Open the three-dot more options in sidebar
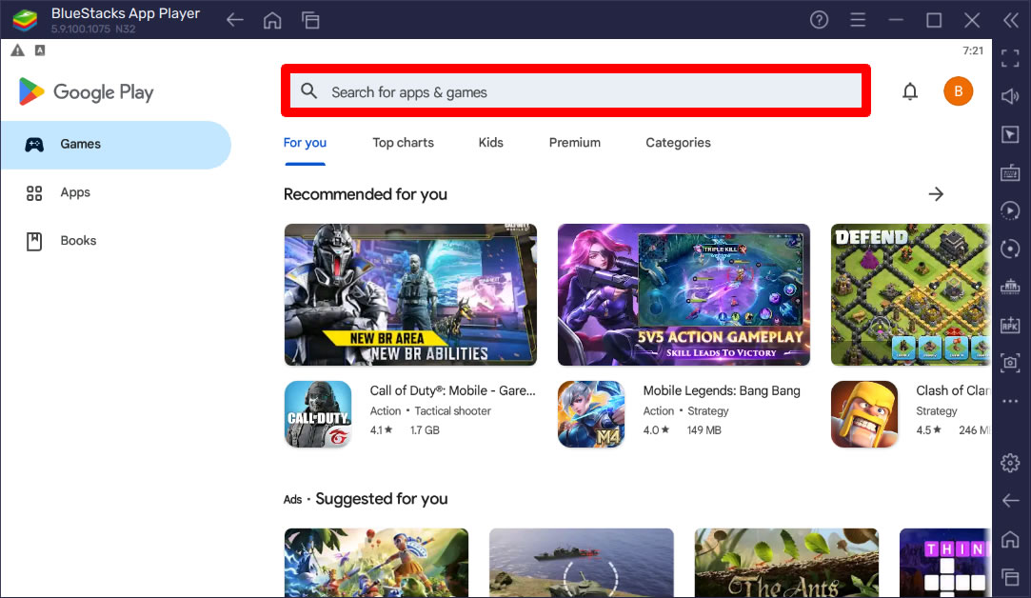The height and width of the screenshot is (598, 1031). click(1010, 401)
